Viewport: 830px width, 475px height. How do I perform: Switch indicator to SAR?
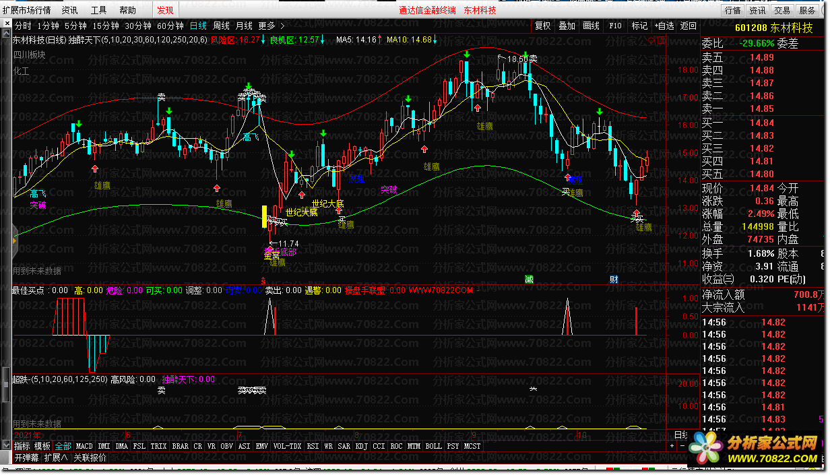344,446
